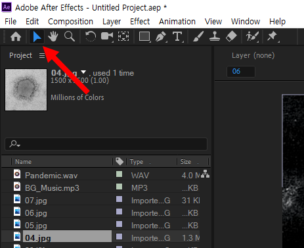
Task: Open the Composition menu
Action: [70, 22]
